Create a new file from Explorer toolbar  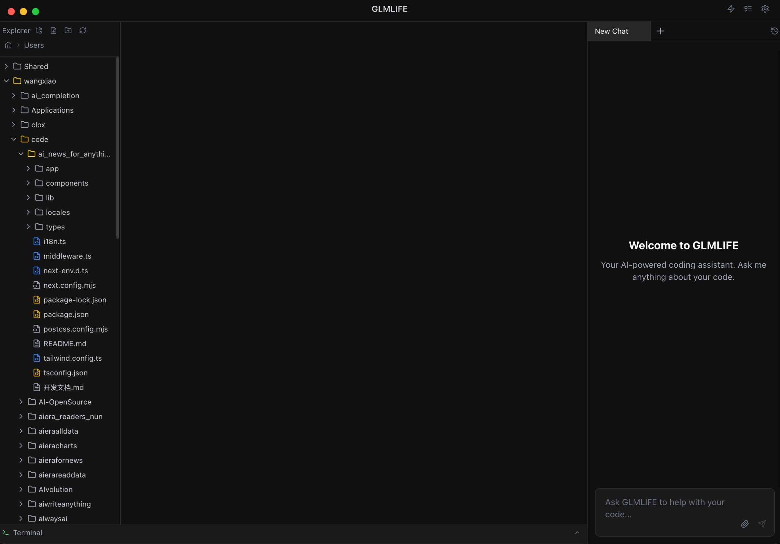point(53,30)
